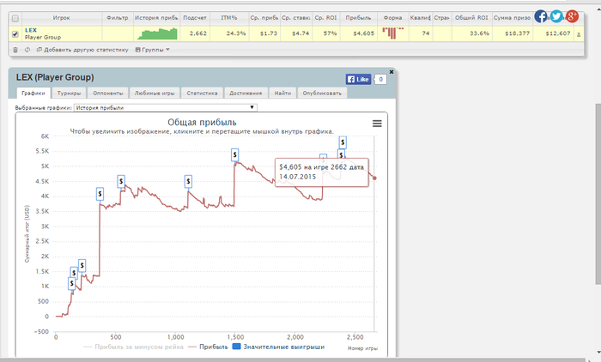This screenshot has width=601, height=362.
Task: Open the chart hamburger menu
Action: [x=377, y=124]
